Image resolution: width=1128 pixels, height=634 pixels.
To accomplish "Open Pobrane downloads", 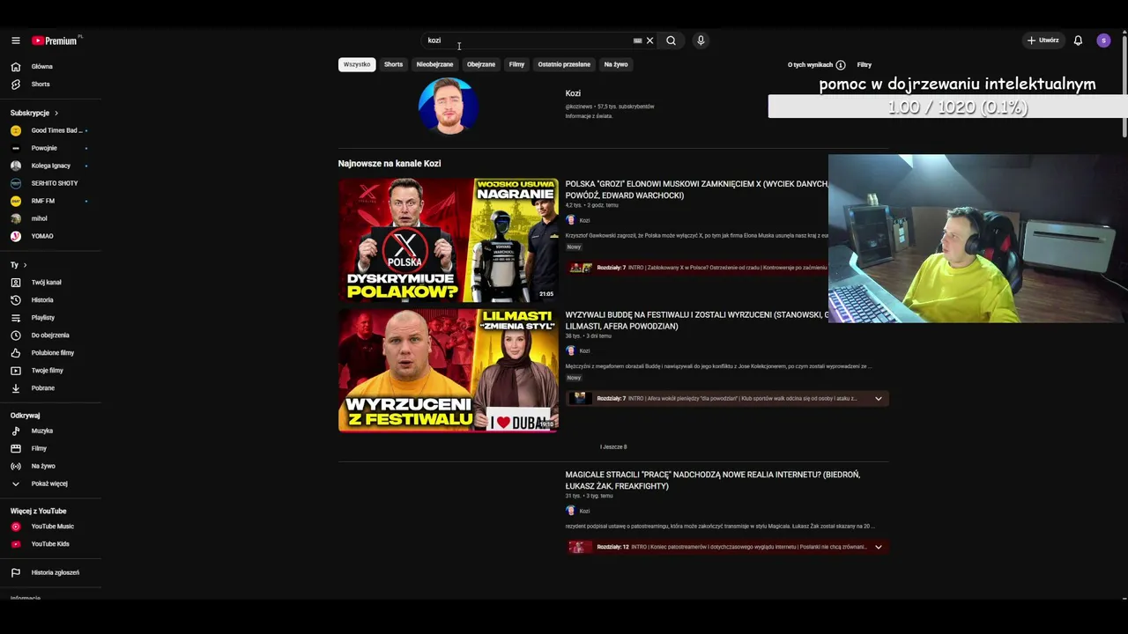I will click(50, 388).
